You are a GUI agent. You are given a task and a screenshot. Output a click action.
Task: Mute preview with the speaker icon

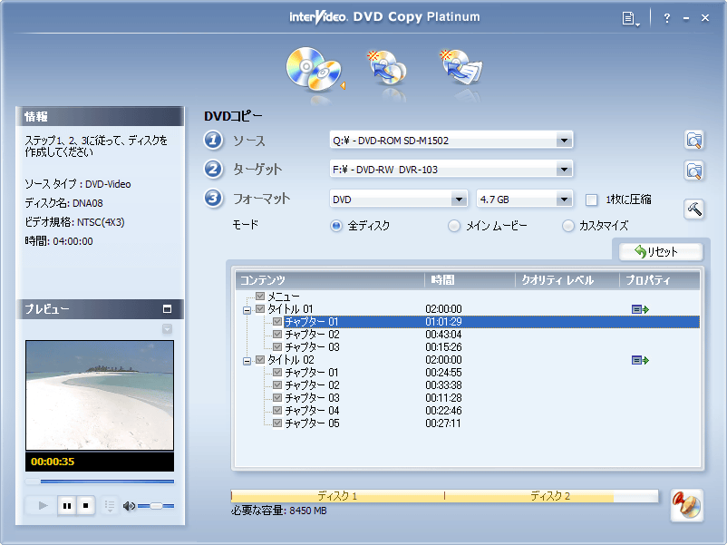pos(129,506)
